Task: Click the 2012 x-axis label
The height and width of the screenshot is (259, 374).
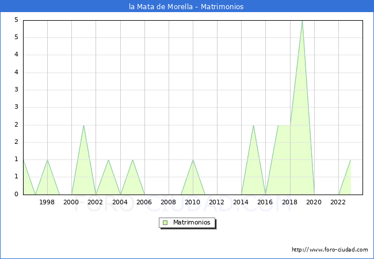Action: [217, 202]
